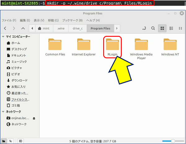Open the 編集 (E) menu
This screenshot has height=144, width=186.
click(x=25, y=20)
